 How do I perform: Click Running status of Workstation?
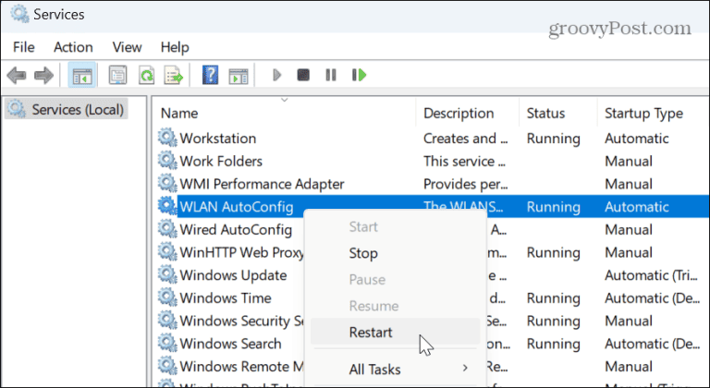554,139
